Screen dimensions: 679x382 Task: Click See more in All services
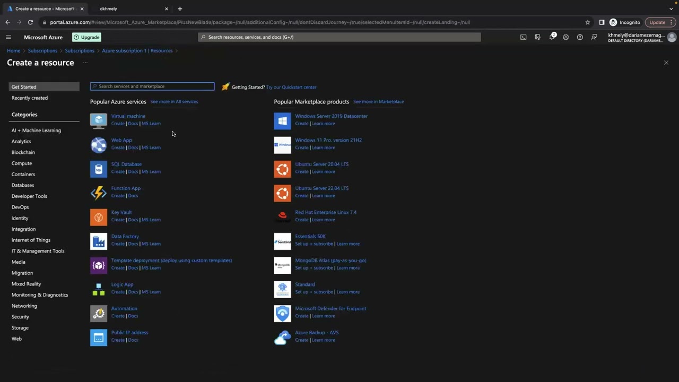pyautogui.click(x=174, y=101)
